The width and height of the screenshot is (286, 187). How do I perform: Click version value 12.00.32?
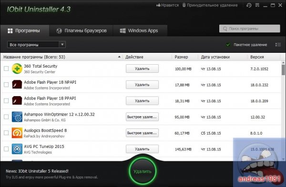pyautogui.click(x=257, y=117)
